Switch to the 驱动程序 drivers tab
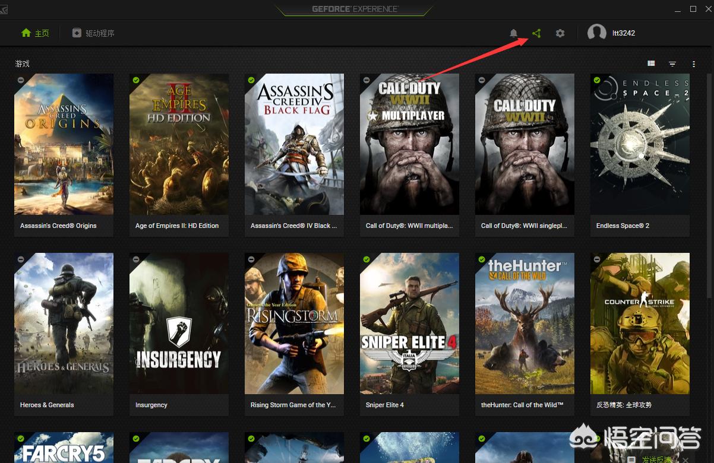The width and height of the screenshot is (714, 463). (x=93, y=33)
